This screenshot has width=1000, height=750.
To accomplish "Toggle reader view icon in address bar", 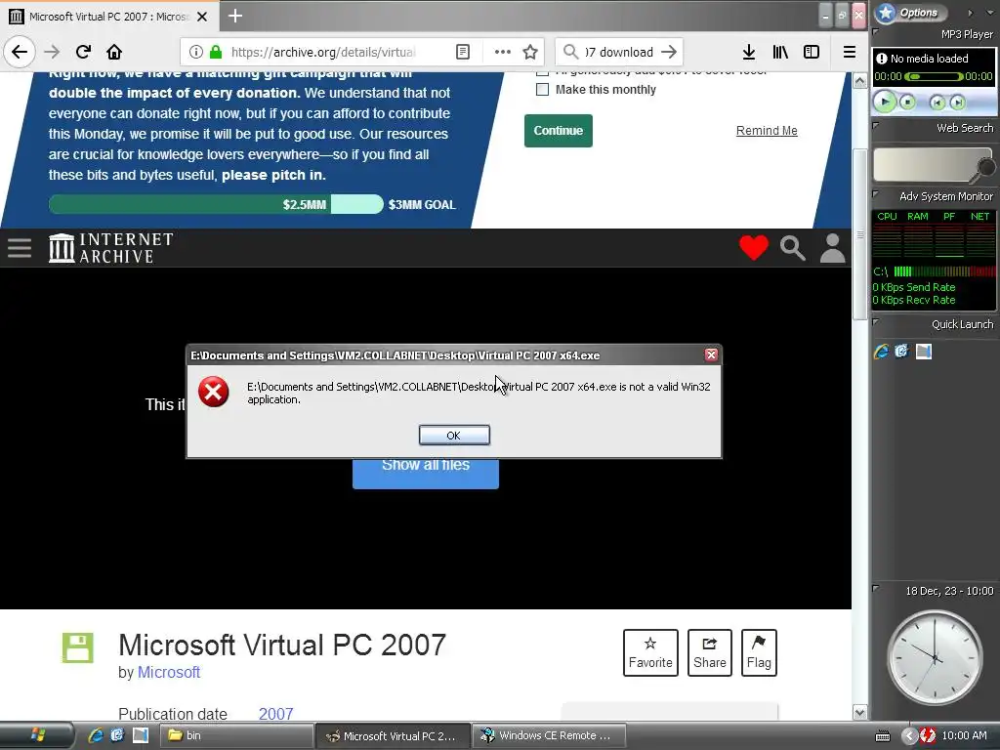I will [x=463, y=52].
